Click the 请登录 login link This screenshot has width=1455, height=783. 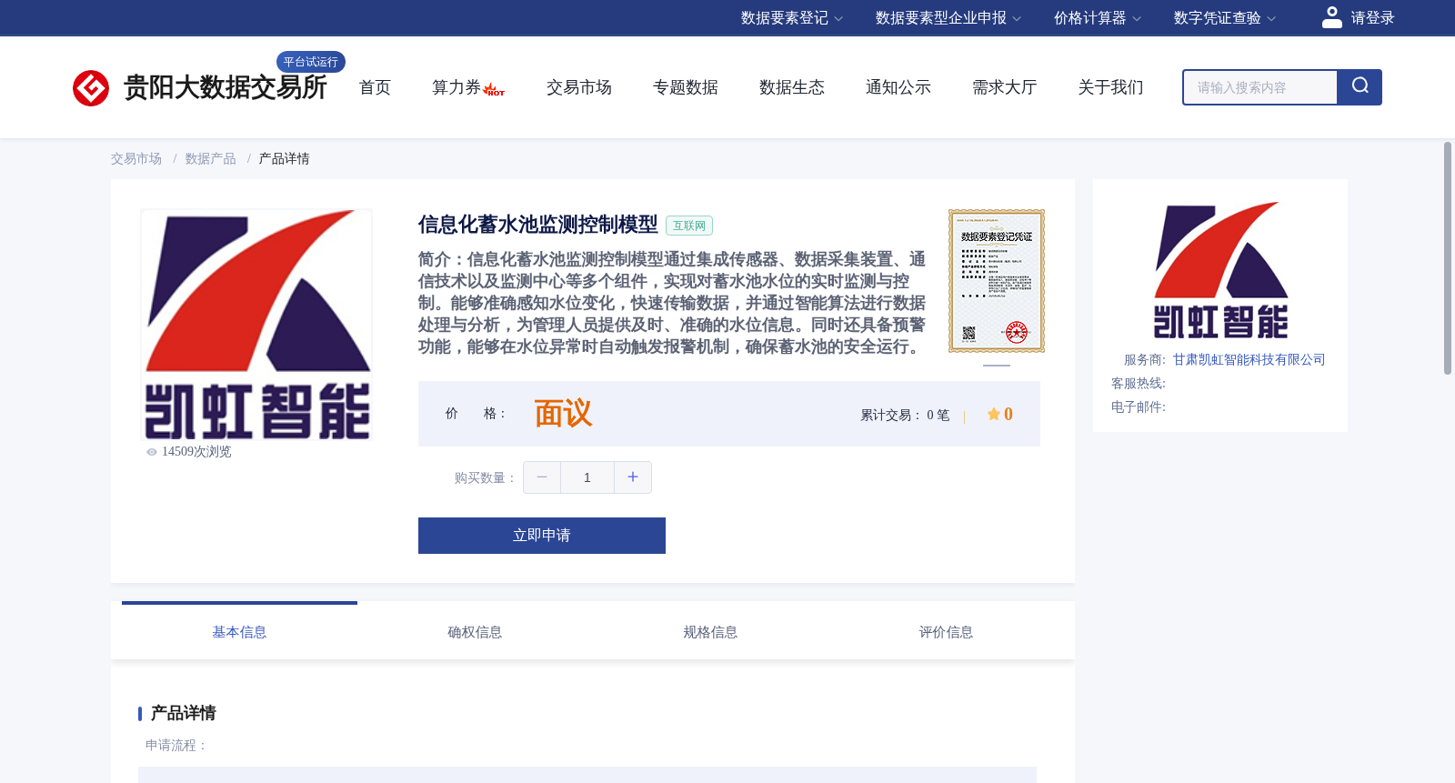1372,18
